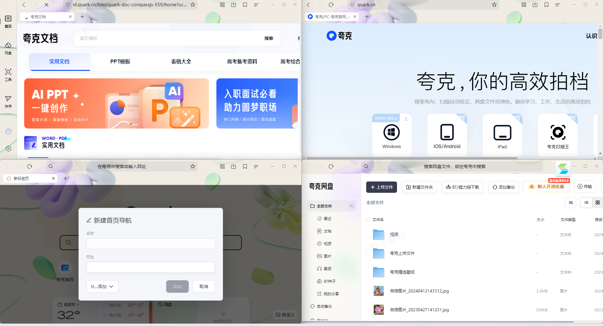Stop loading in 夸克文档 window

[x=46, y=5]
